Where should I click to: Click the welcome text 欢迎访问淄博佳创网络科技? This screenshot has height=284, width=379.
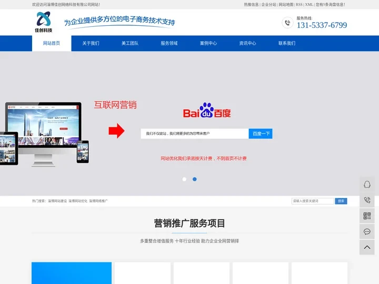point(66,5)
